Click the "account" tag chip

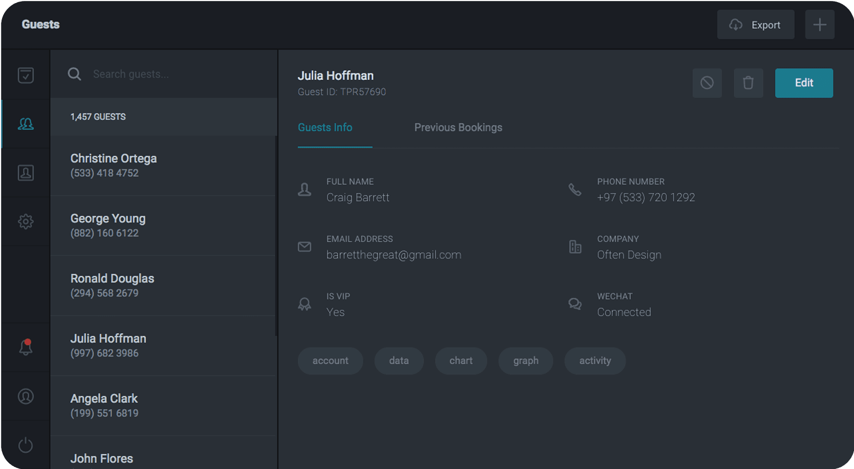[330, 361]
